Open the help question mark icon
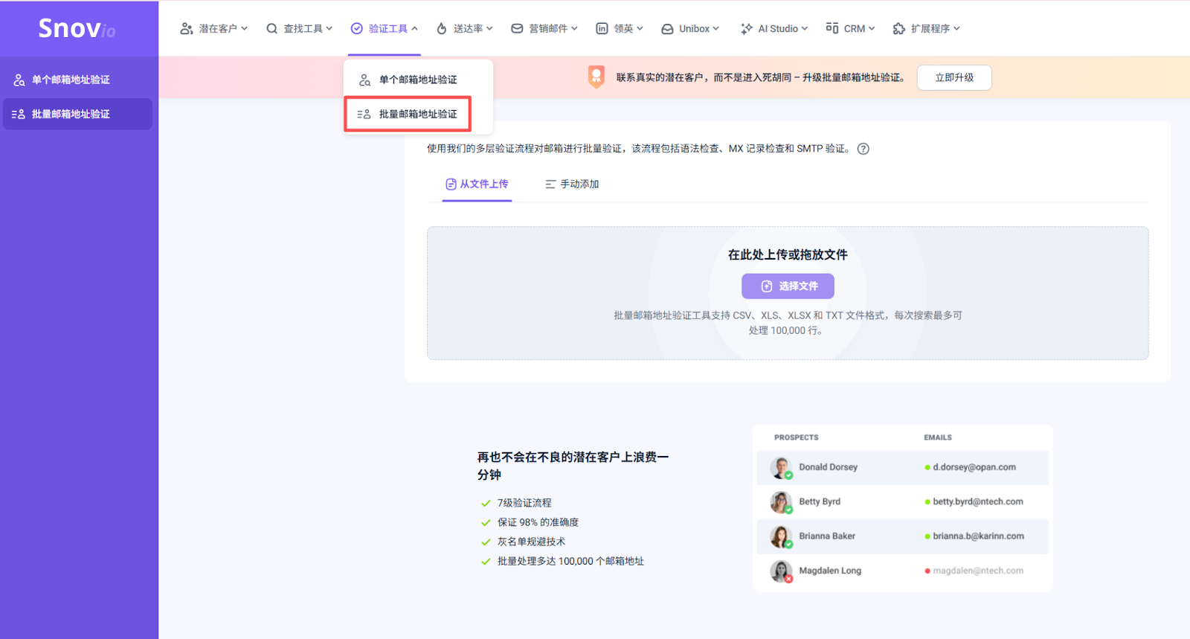The width and height of the screenshot is (1190, 639). 863,149
